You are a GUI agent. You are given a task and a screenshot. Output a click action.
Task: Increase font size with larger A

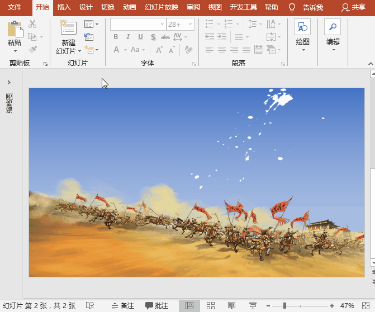(x=159, y=50)
